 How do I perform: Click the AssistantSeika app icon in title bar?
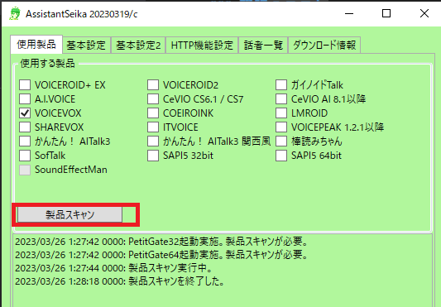[15, 14]
